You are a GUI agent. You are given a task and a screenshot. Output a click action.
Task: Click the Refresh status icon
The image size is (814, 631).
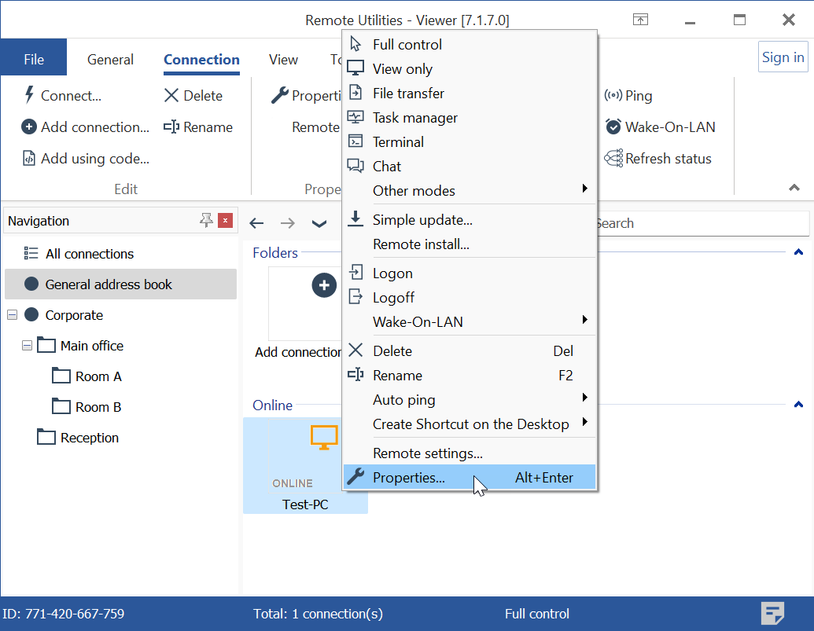pos(613,159)
